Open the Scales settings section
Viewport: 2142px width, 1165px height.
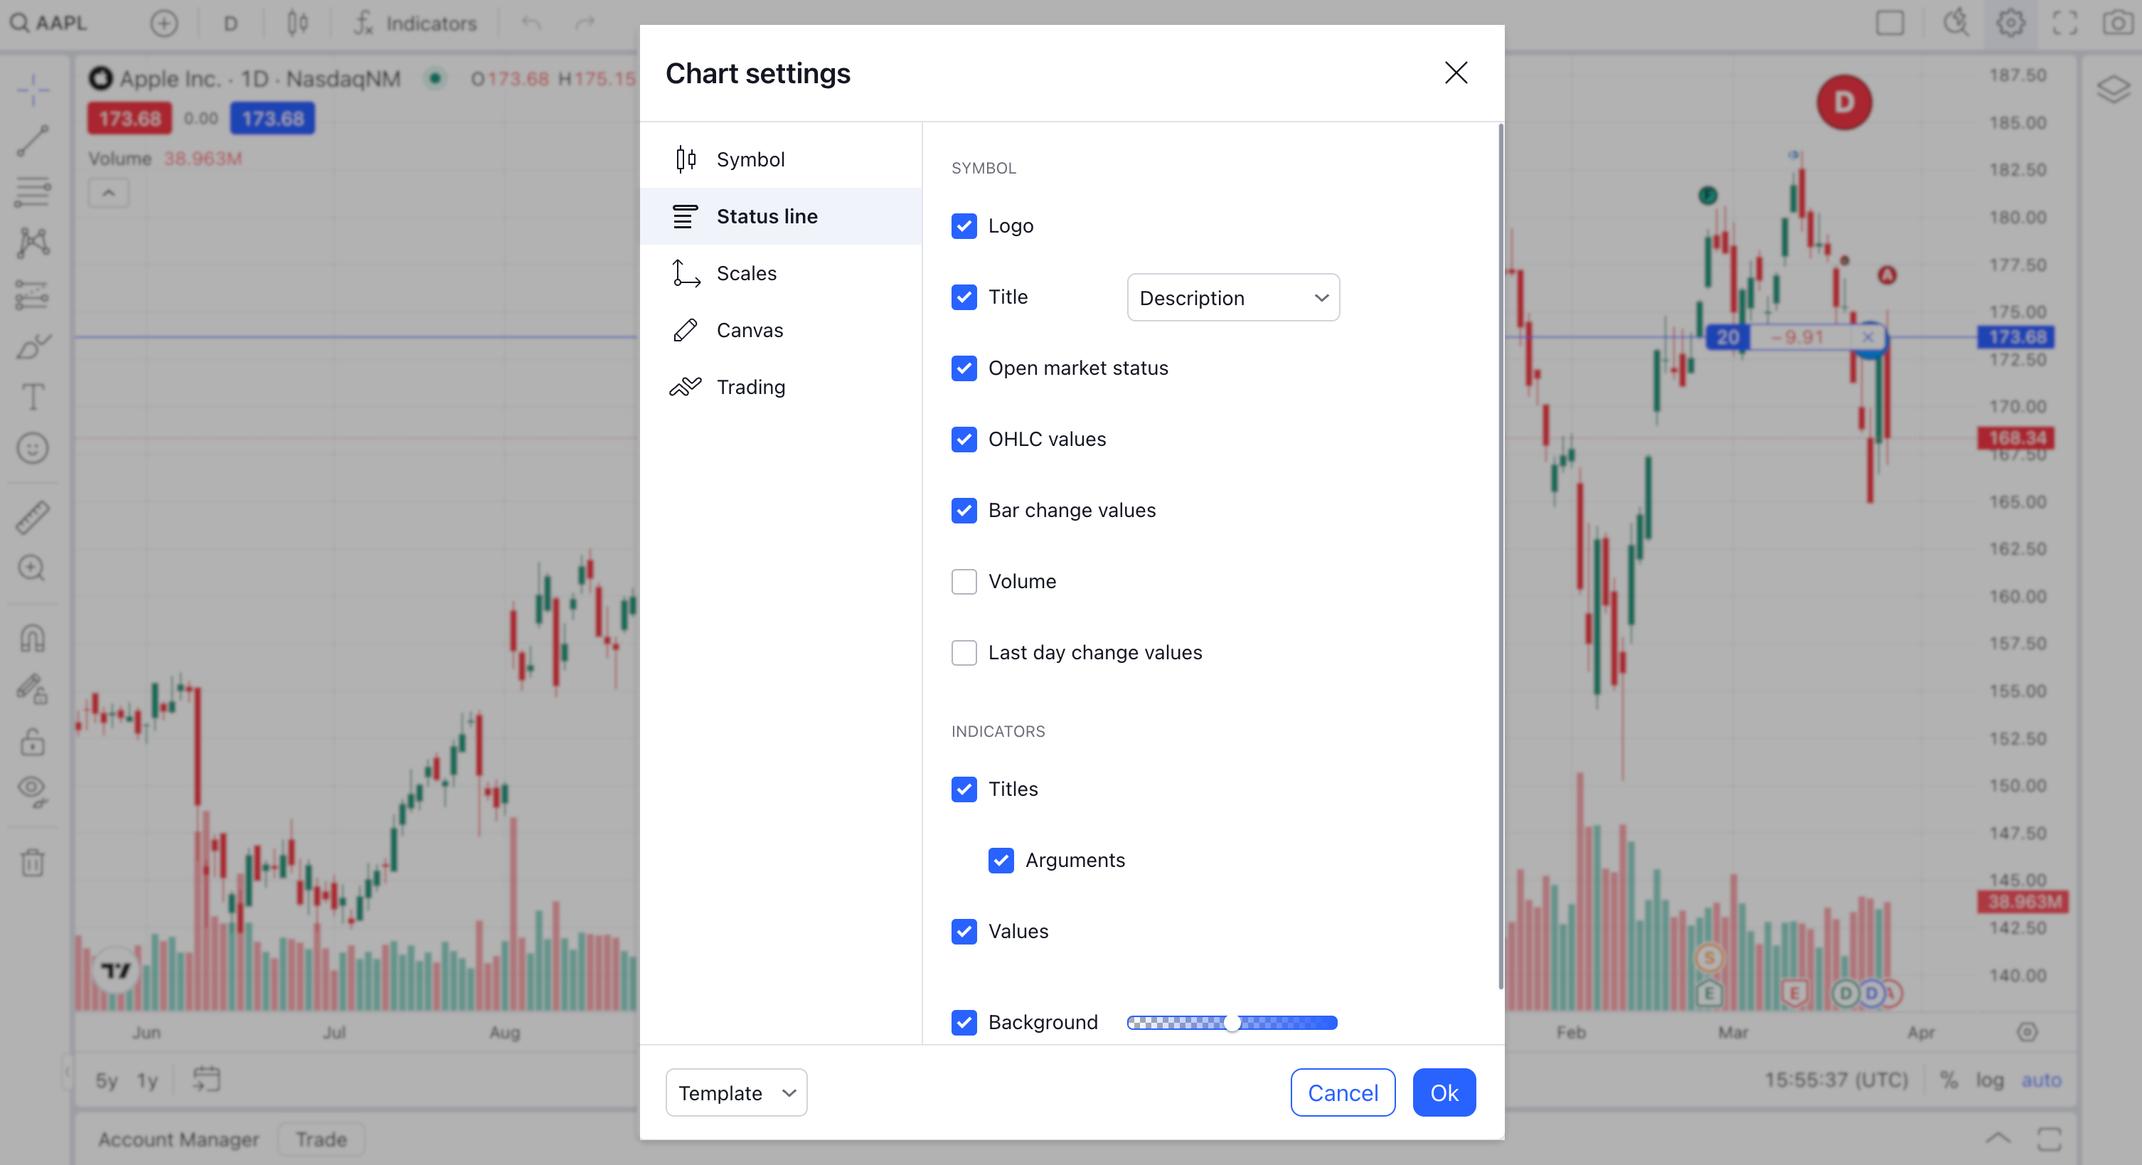pos(747,272)
